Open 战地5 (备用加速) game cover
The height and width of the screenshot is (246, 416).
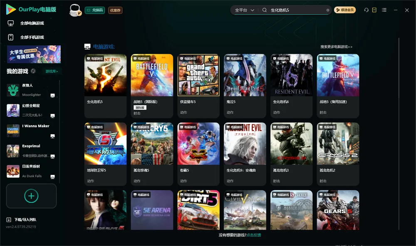click(x=338, y=75)
